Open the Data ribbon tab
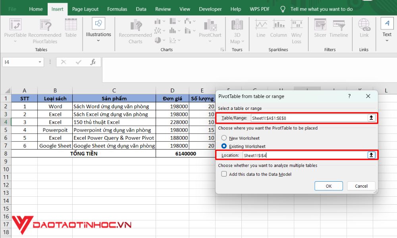This screenshot has width=397, height=238. coord(141,9)
